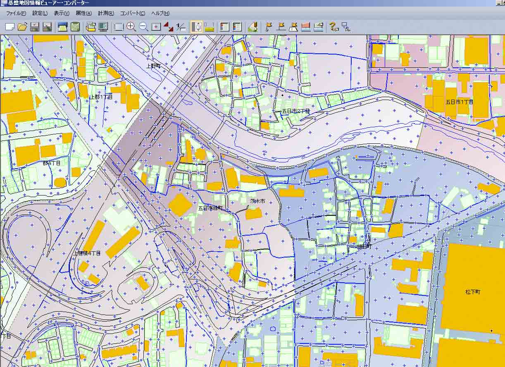Click the blue-green map sheet icon

(62, 27)
